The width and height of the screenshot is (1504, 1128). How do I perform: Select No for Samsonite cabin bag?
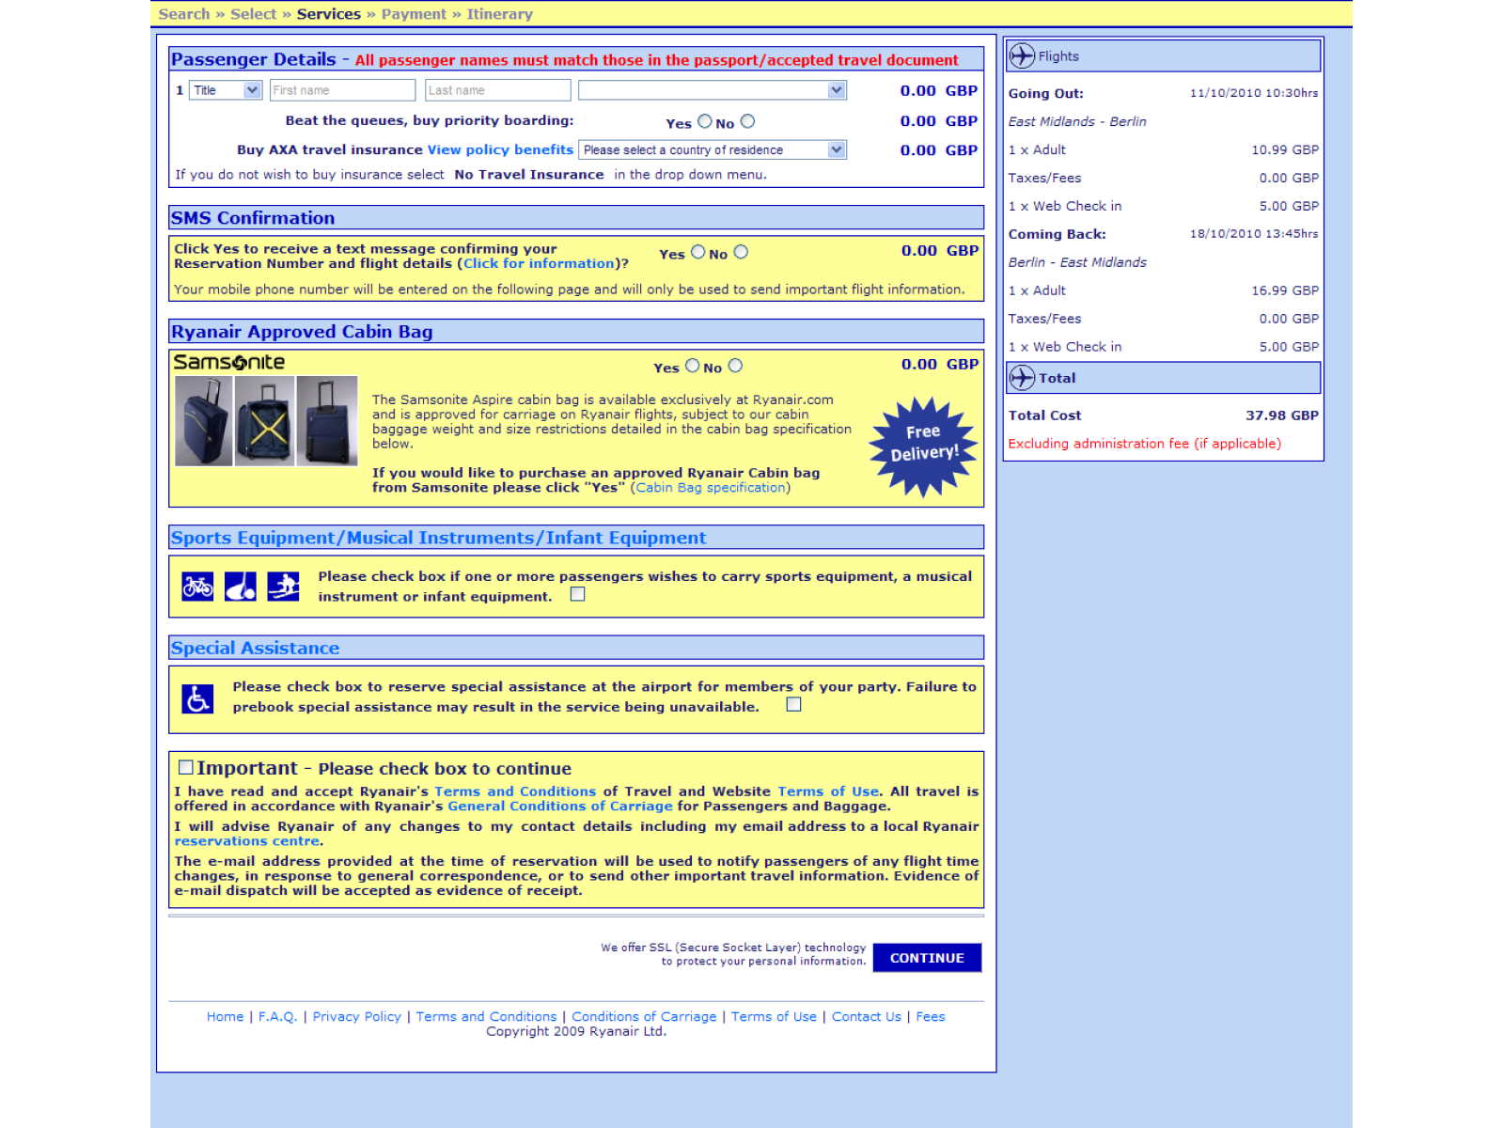coord(735,366)
